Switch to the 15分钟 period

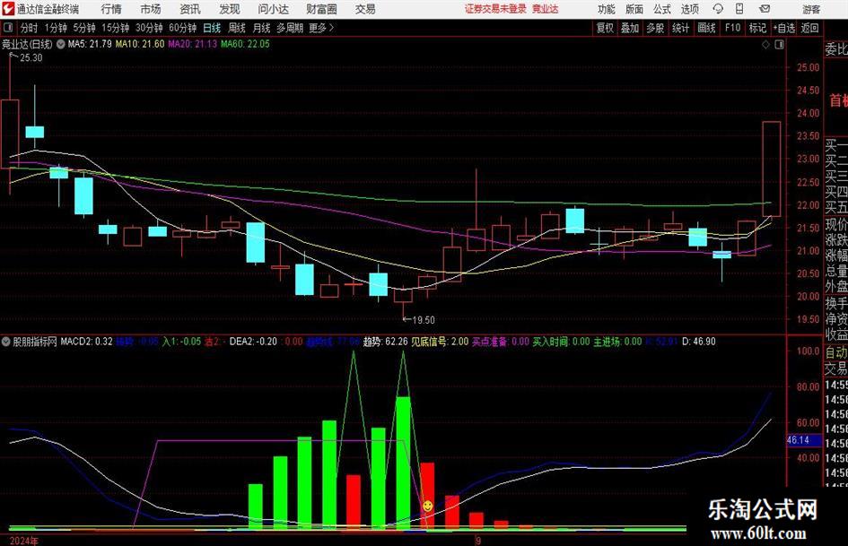pyautogui.click(x=116, y=28)
